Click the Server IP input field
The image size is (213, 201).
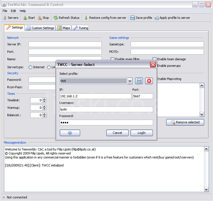point(65,44)
